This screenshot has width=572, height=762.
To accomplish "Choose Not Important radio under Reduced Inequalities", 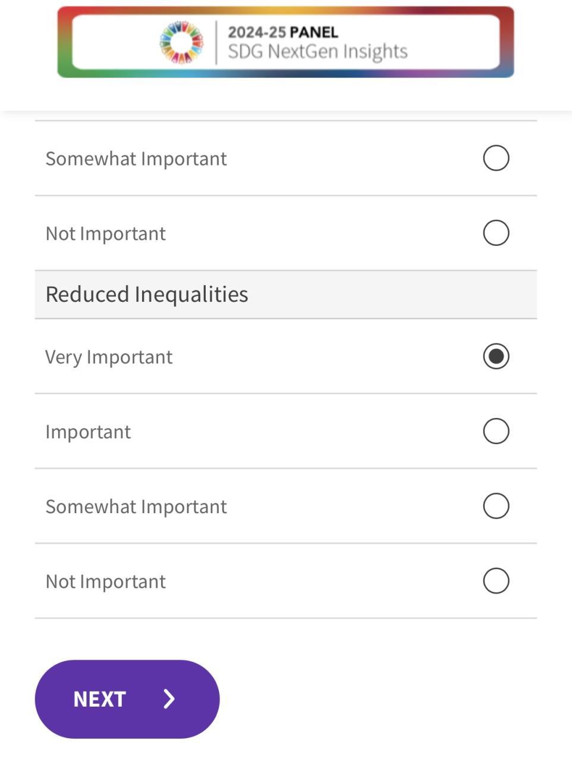I will pyautogui.click(x=496, y=581).
